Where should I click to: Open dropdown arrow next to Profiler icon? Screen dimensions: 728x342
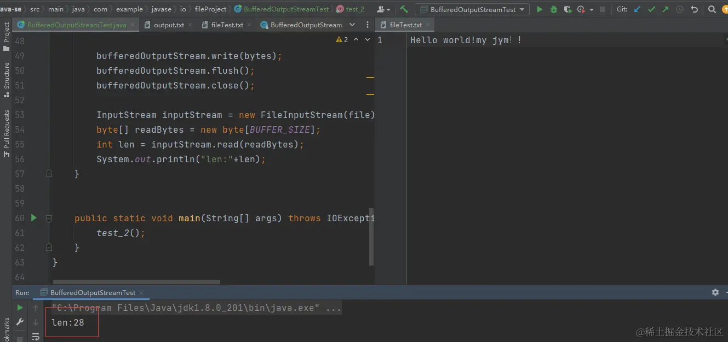pos(591,10)
